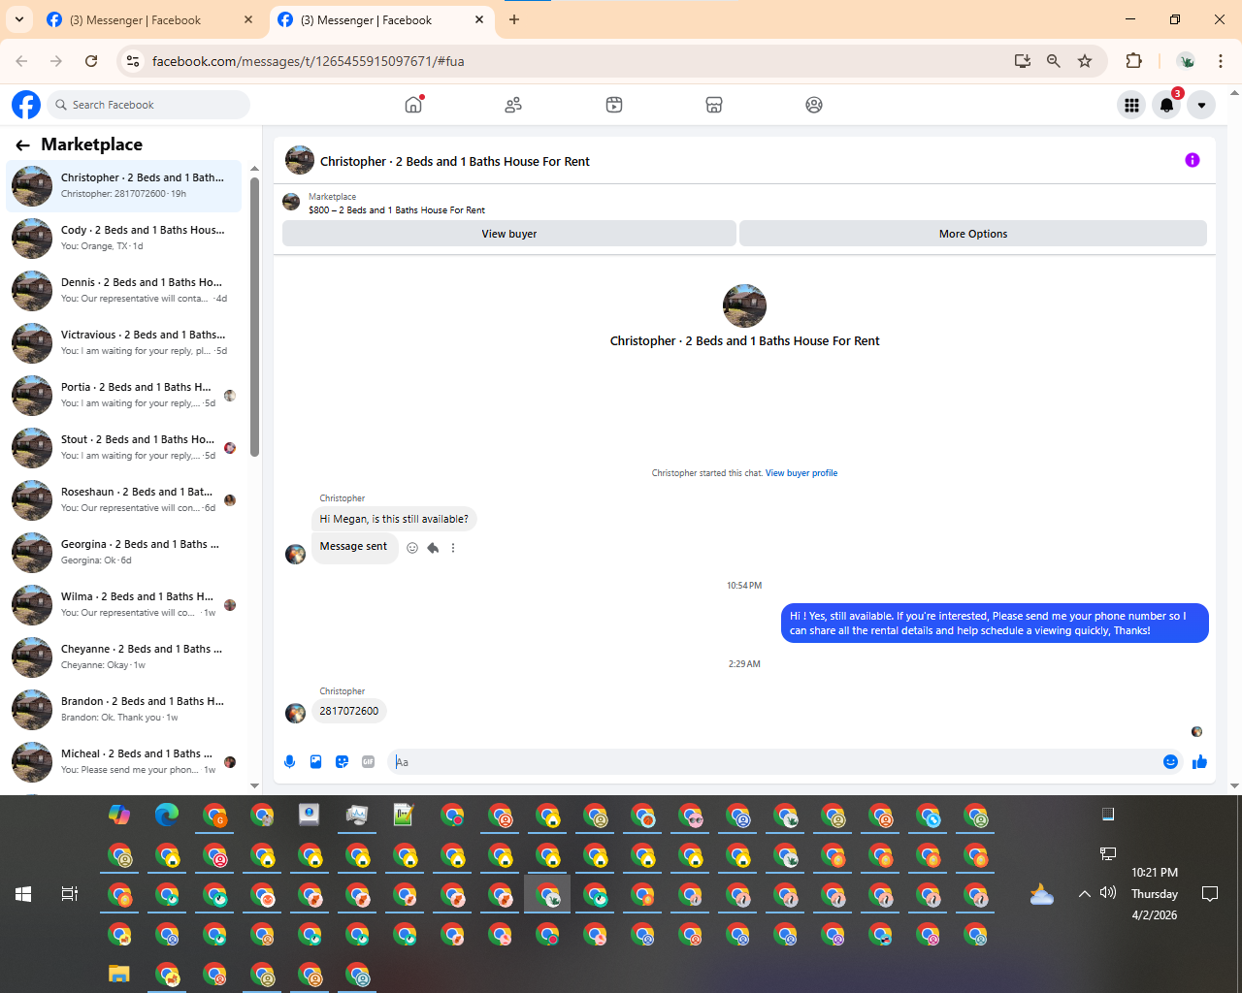Screen dimensions: 1242x993
Task: Open Wilma's conversation in the list
Action: click(124, 605)
